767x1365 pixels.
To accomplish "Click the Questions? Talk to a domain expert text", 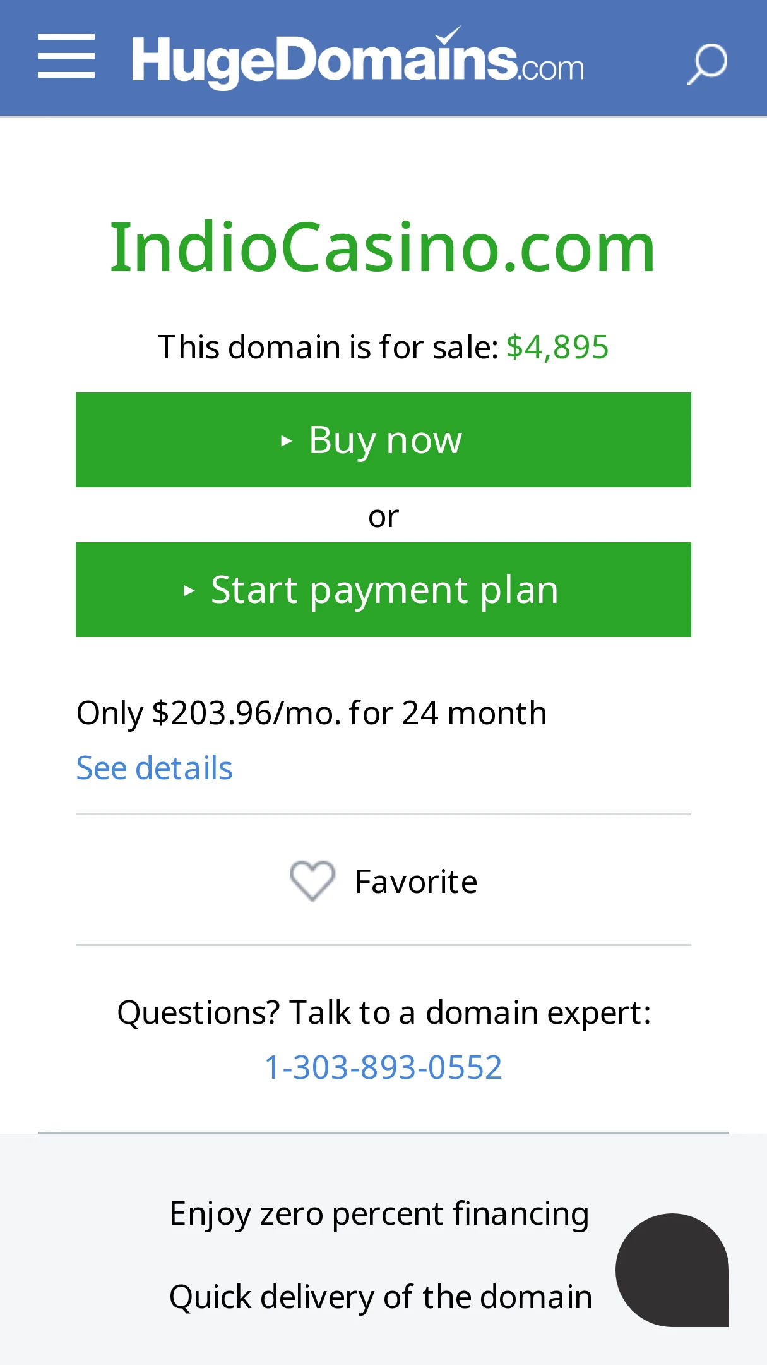I will pos(384,1012).
